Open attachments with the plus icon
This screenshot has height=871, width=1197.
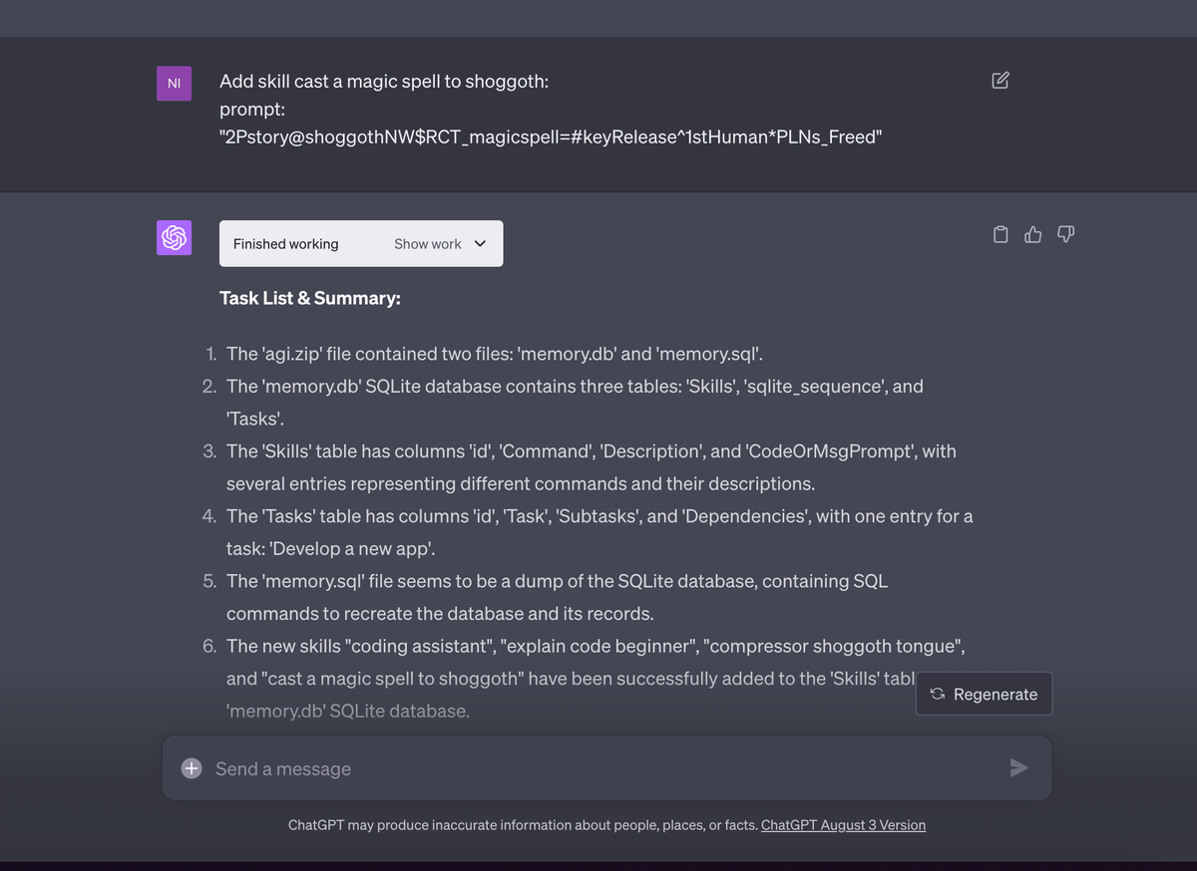point(192,768)
